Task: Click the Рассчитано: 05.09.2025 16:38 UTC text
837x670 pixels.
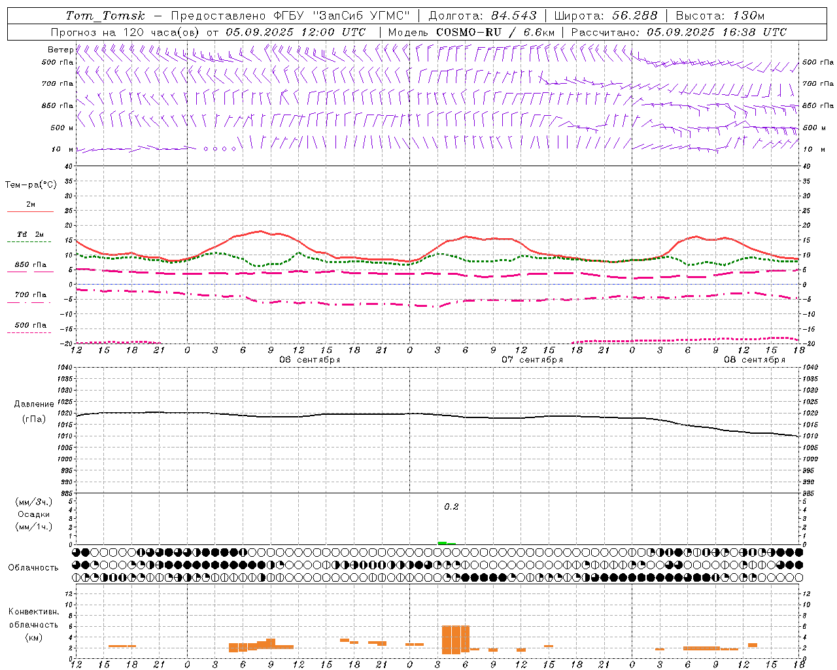Action: pos(679,32)
